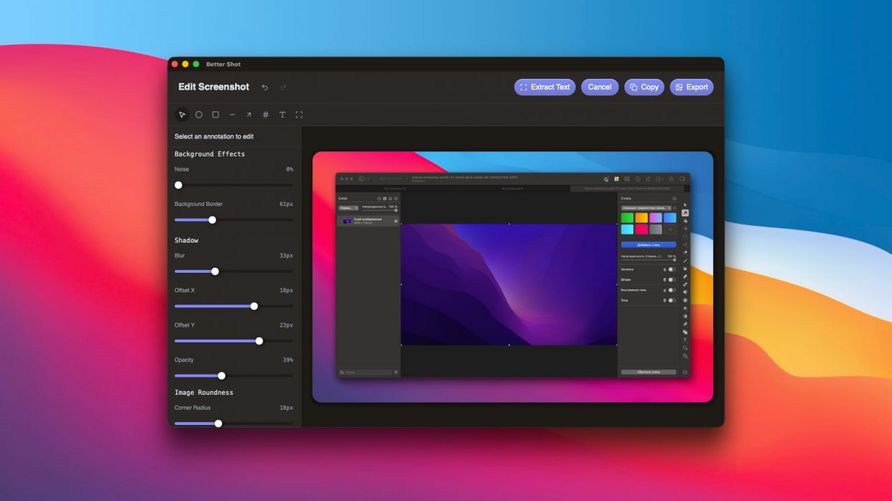Click the Corner Radius slider handle

pyautogui.click(x=219, y=423)
